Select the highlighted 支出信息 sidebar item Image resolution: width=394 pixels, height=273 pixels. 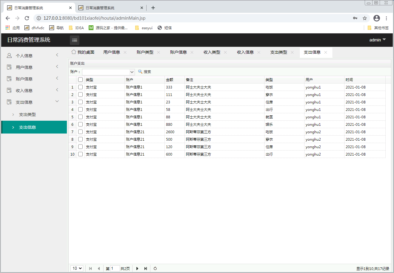(34, 127)
